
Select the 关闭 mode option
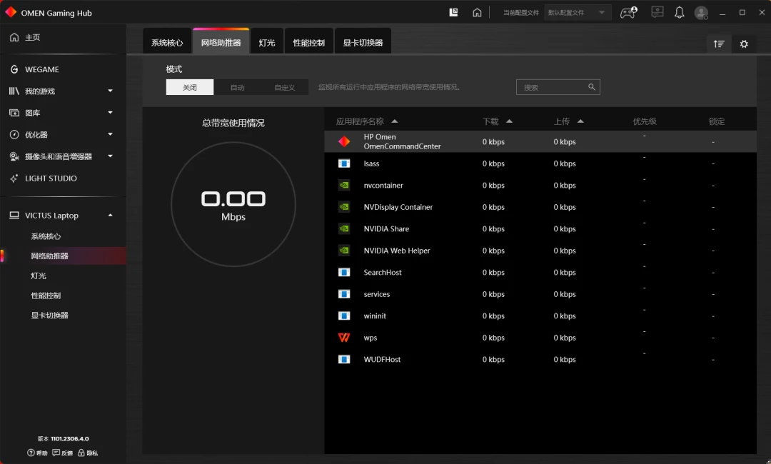tap(190, 87)
